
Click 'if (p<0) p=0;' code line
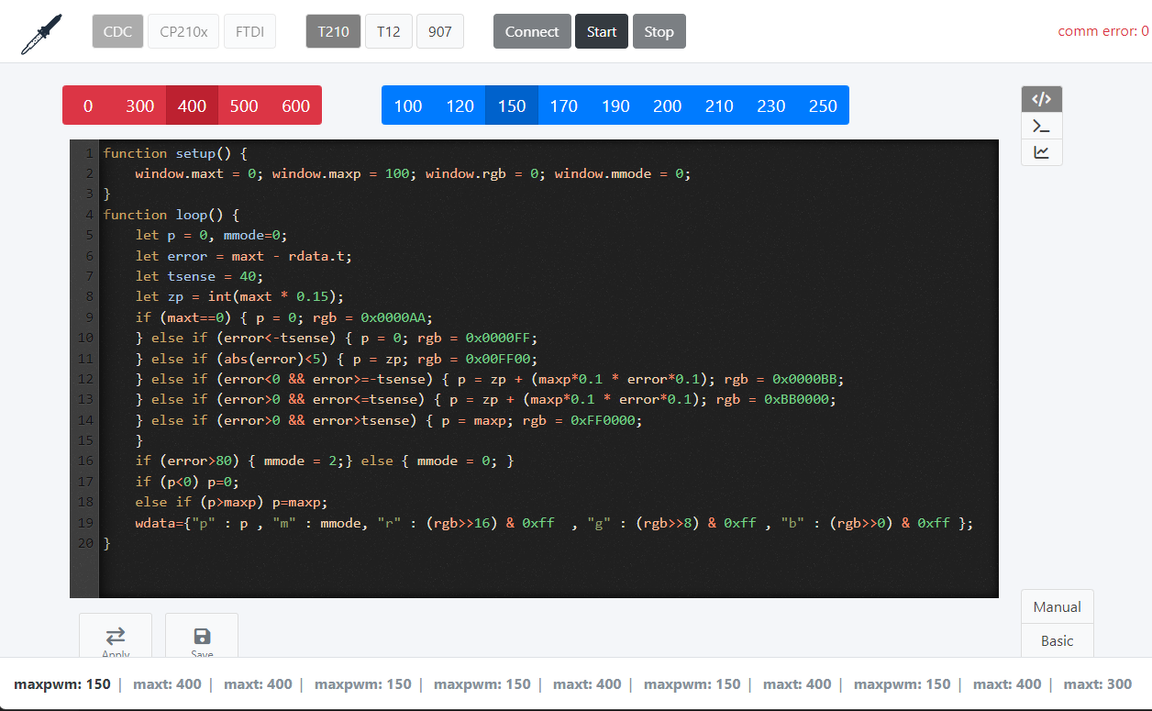click(x=187, y=482)
